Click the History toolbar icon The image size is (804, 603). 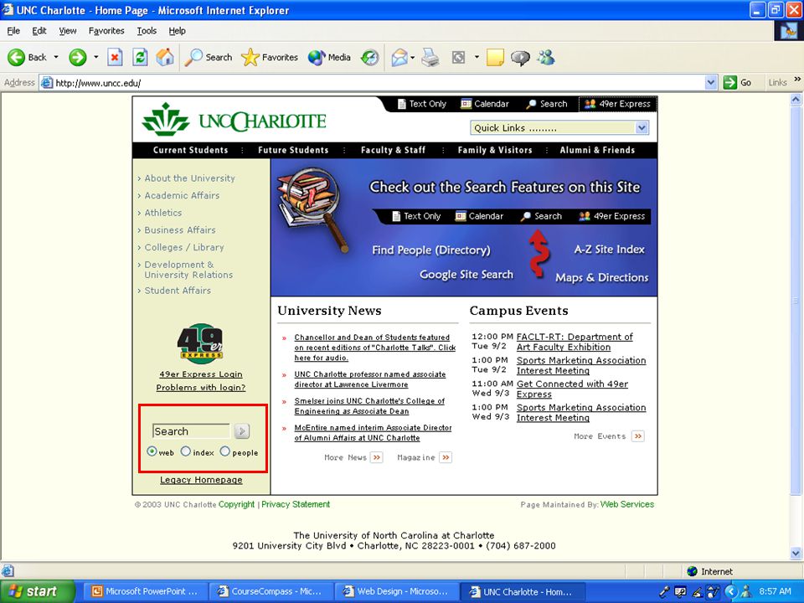point(369,57)
